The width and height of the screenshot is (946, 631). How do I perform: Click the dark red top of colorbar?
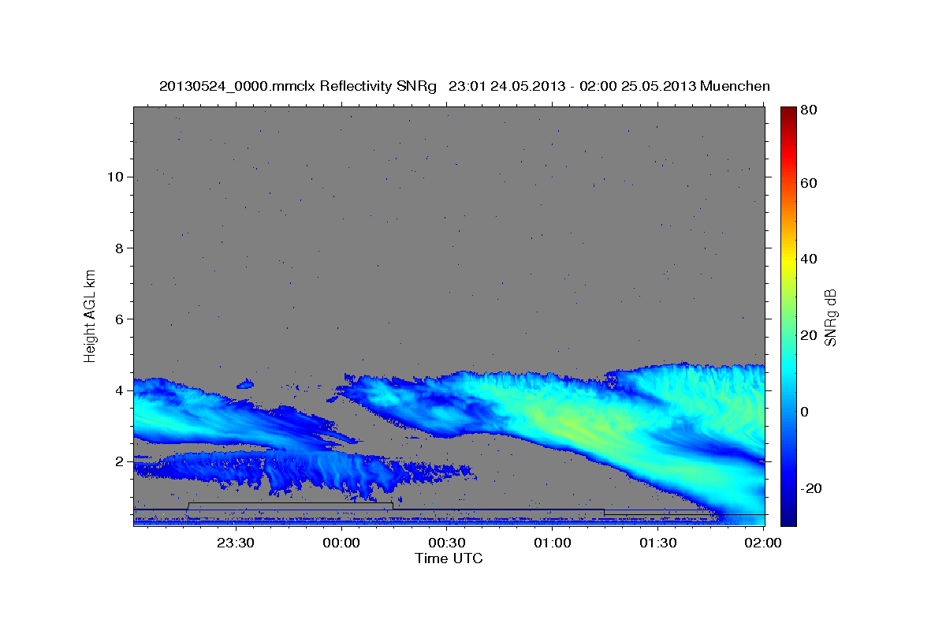tap(788, 112)
